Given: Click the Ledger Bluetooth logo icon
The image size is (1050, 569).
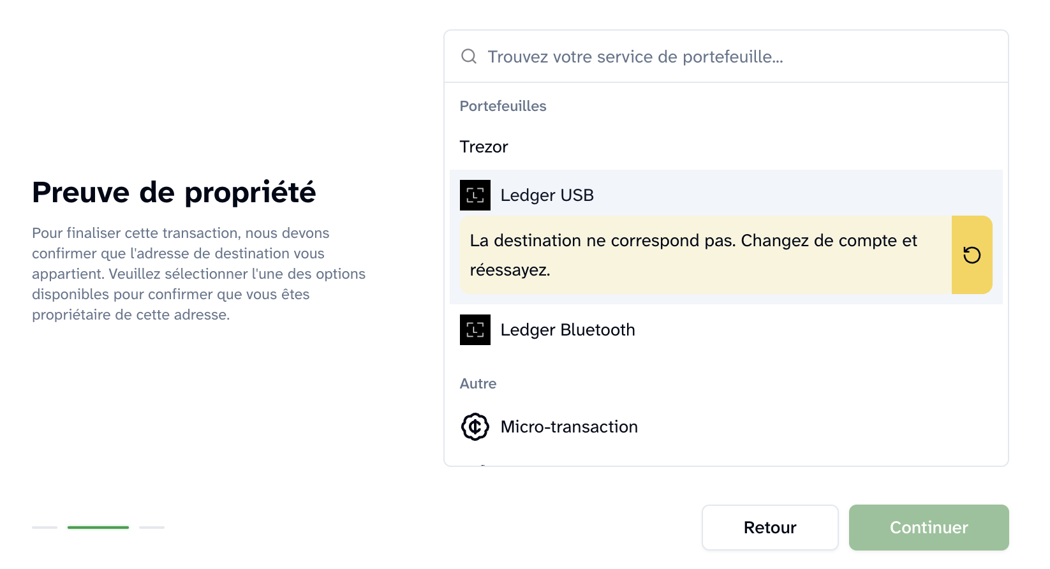Looking at the screenshot, I should (475, 330).
